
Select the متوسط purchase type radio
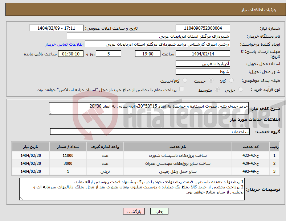point(217,89)
